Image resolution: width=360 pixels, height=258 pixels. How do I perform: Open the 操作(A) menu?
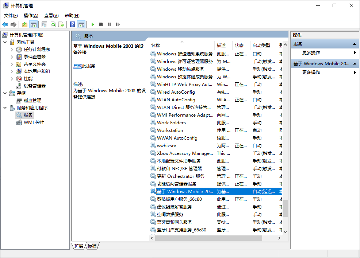tap(31, 15)
